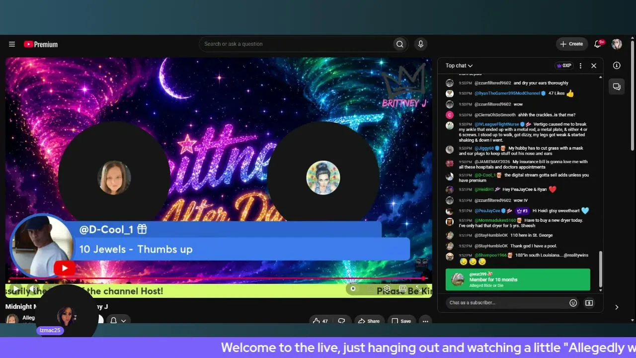Click the @wat399 avatar in the member banner
Viewport: 636px width, 358px height.
(458, 279)
